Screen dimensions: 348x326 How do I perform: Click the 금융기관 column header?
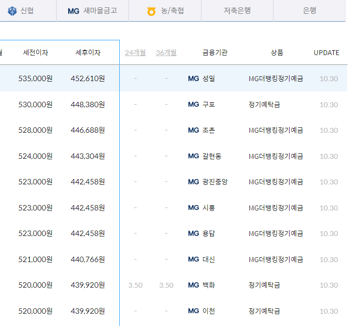click(215, 53)
